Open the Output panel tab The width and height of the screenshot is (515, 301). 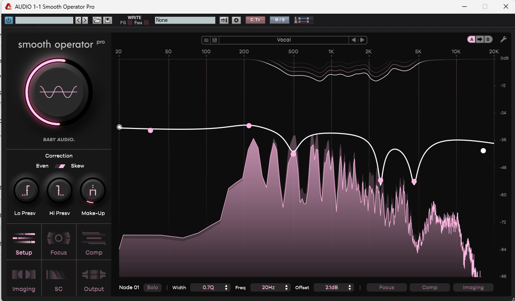[x=94, y=278]
